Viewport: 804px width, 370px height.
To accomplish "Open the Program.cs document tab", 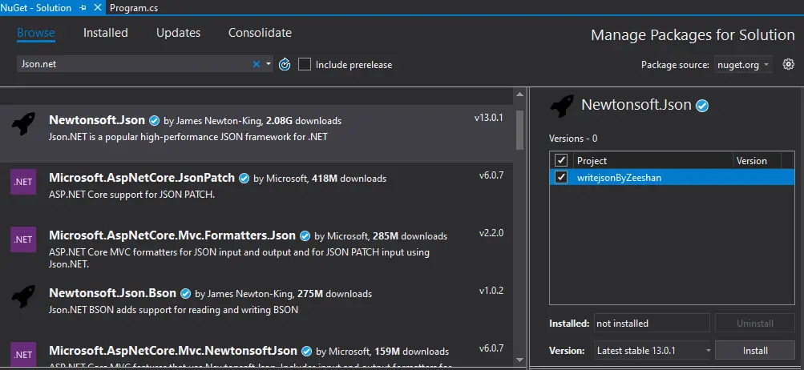I will (x=134, y=8).
